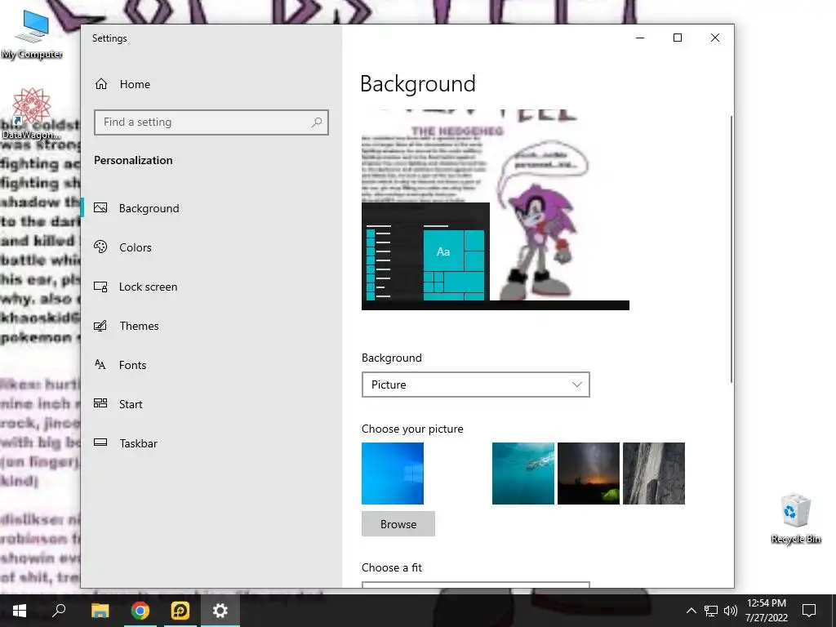Choose the white hedgehog picture thumbnail
Viewport: 836px width, 627px height.
pos(458,474)
